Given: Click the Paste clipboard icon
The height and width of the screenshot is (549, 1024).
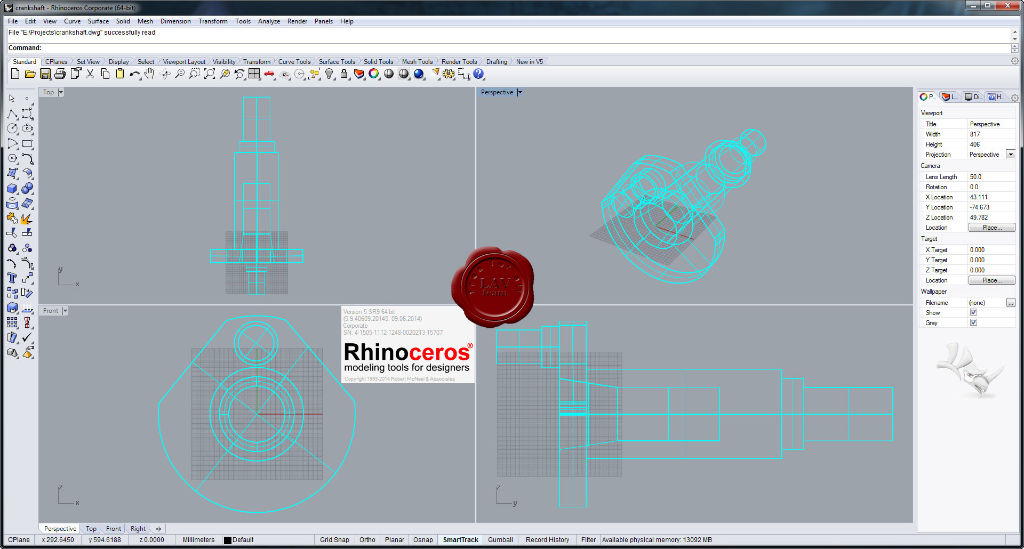Looking at the screenshot, I should pos(120,74).
